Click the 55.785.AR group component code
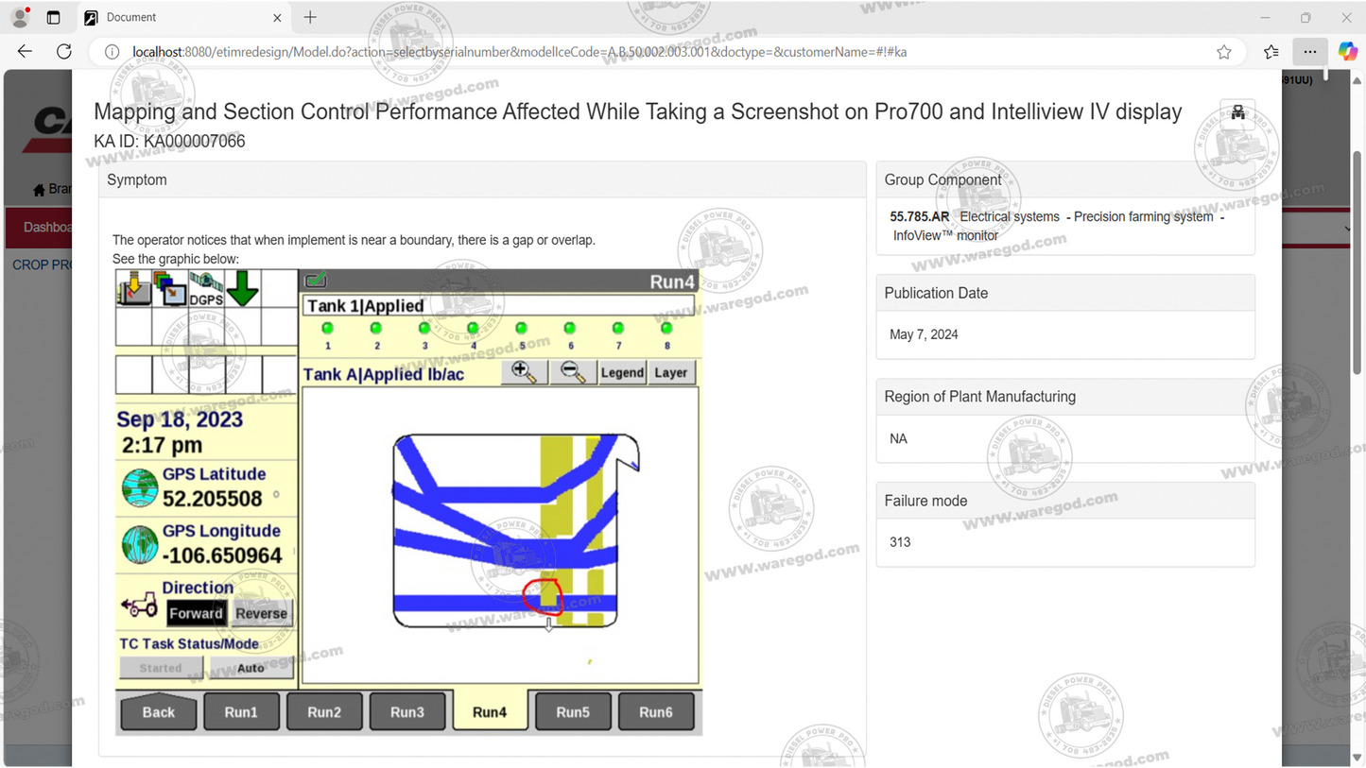Screen dimensions: 1366x768 point(919,216)
